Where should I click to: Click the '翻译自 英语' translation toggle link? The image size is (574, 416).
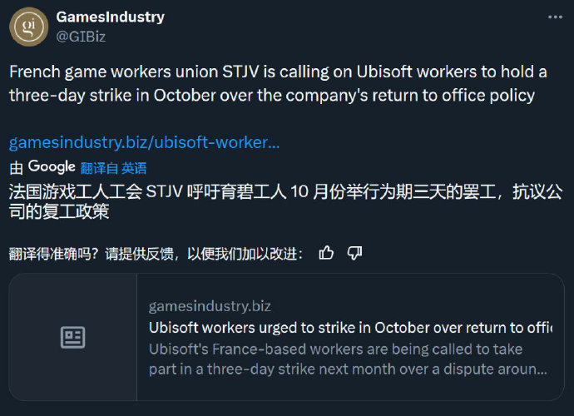point(113,168)
